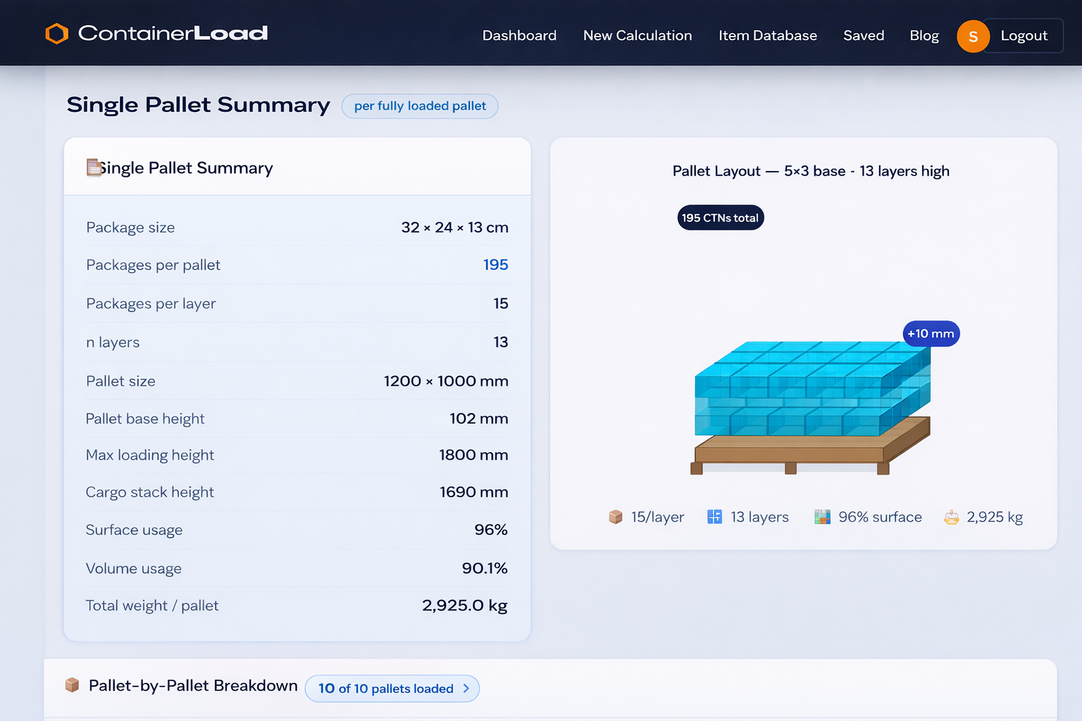Switch to the Item Database section
1082x721 pixels.
point(767,35)
